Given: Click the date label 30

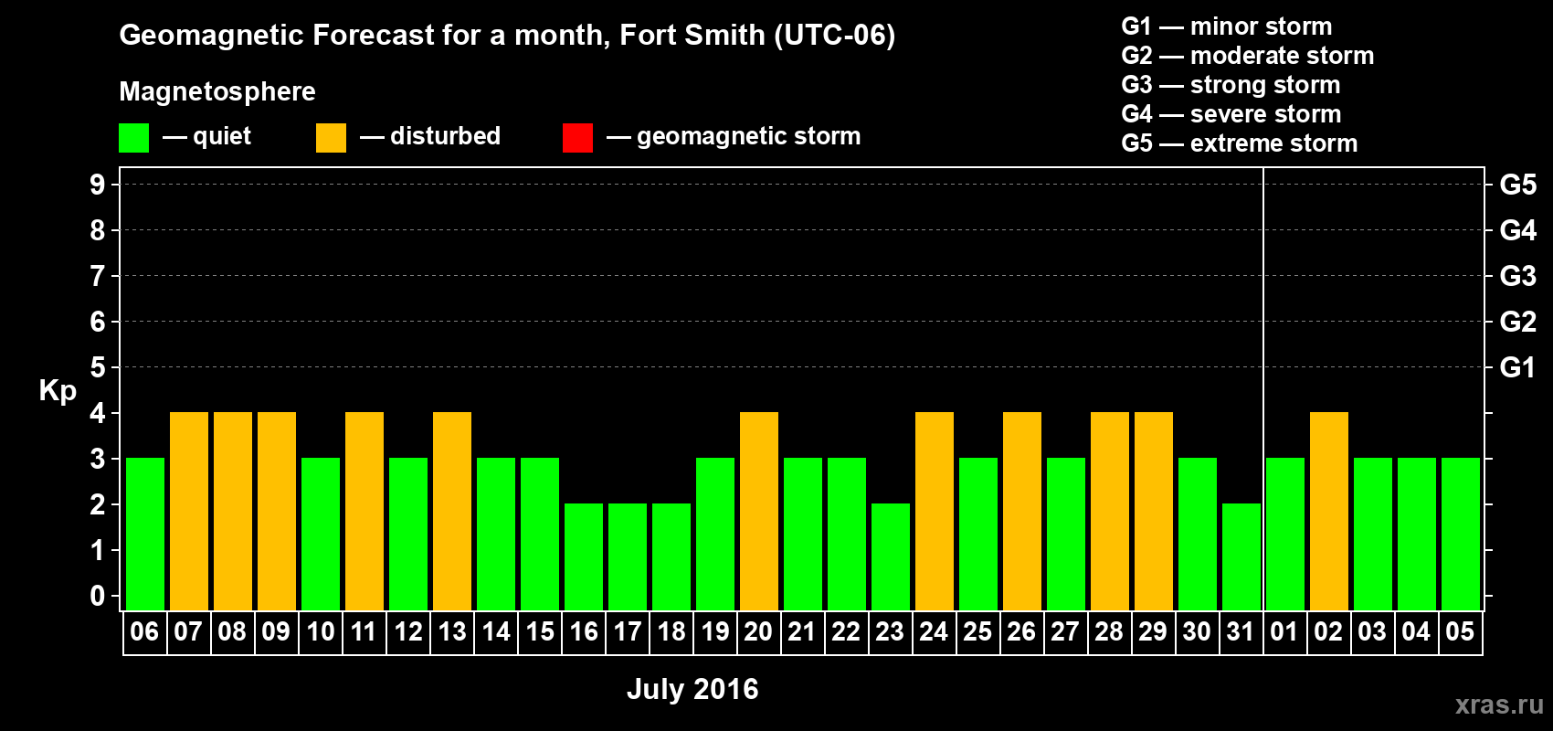Looking at the screenshot, I should 1197,631.
